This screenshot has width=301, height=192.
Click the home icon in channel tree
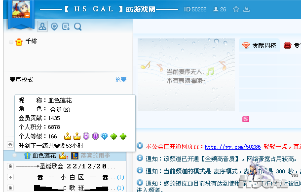tap(10, 144)
